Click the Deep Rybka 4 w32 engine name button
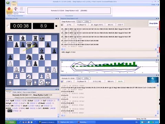 coord(68,22)
